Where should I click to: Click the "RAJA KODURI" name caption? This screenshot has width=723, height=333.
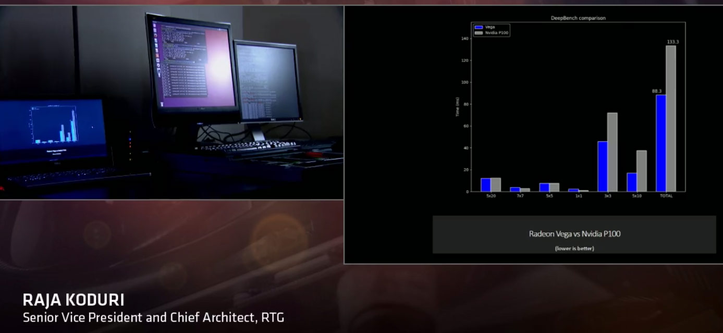pos(73,300)
